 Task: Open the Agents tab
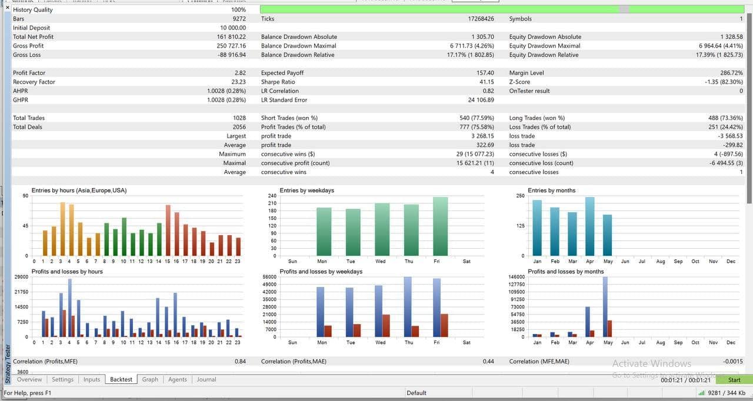coord(178,380)
